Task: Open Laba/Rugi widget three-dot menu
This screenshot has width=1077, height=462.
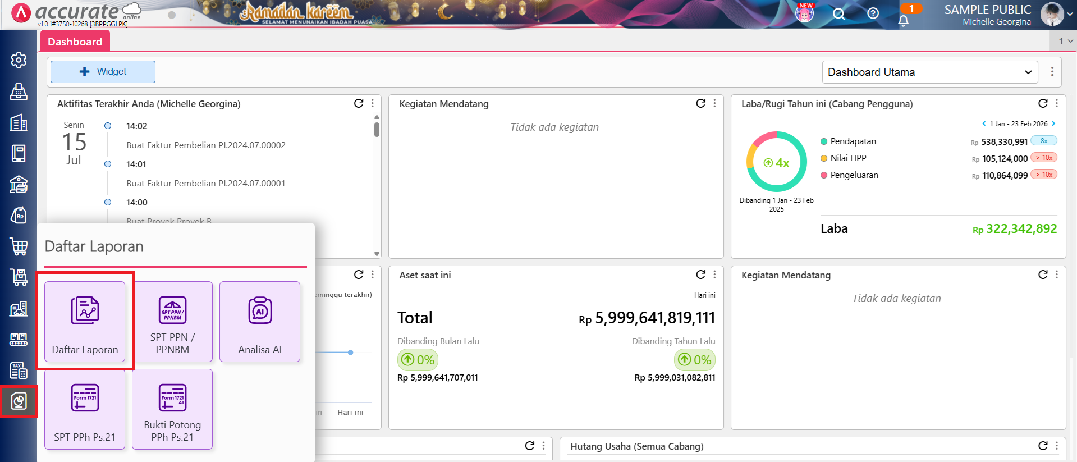Action: [x=1057, y=103]
